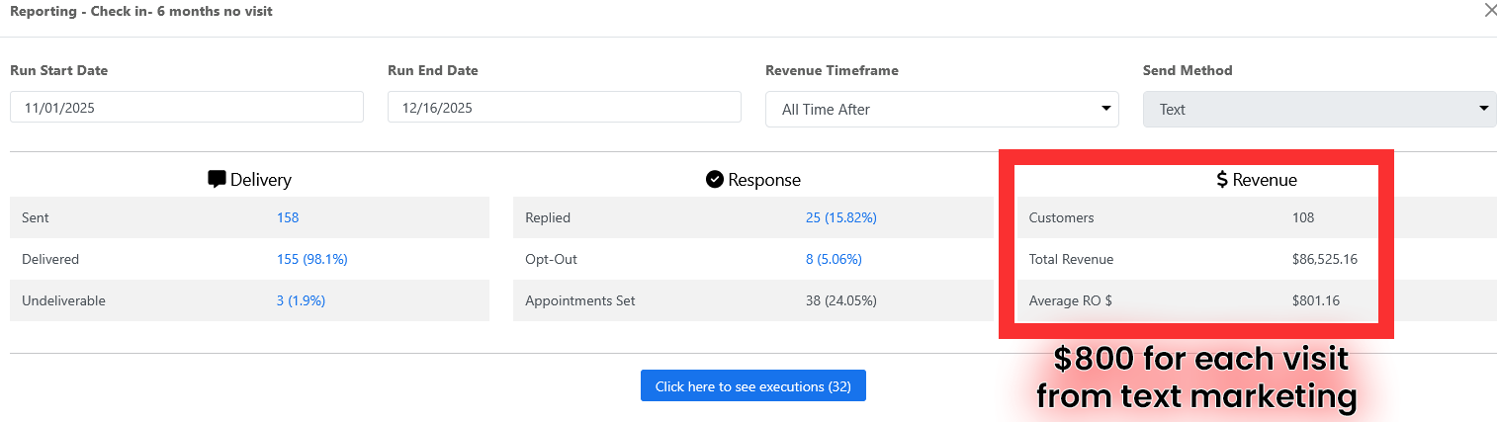The width and height of the screenshot is (1497, 422).
Task: Click the Delivery speech bubble icon
Action: click(217, 180)
